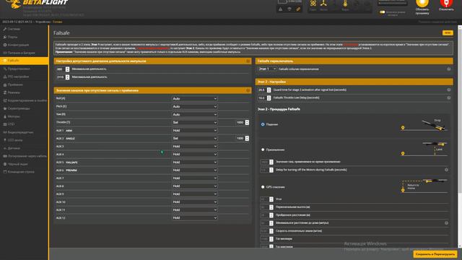Open the AUX 3 Hold dropdown
This screenshot has width=462, height=260.
coord(195,146)
